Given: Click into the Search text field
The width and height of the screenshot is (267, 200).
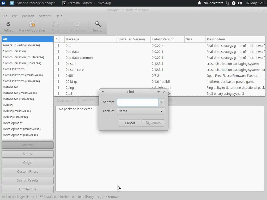Looking at the screenshot, I should point(138,102).
